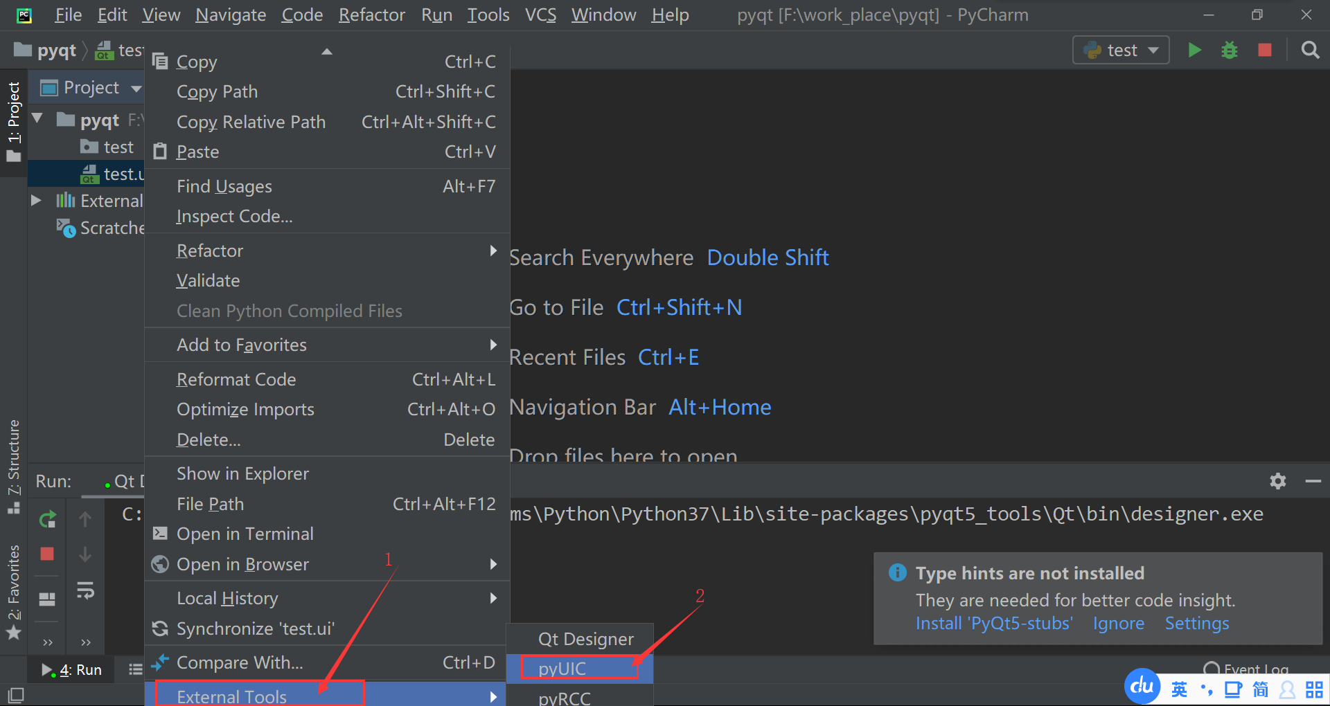Switch input method language from 英
This screenshot has height=706, width=1330.
click(1179, 689)
